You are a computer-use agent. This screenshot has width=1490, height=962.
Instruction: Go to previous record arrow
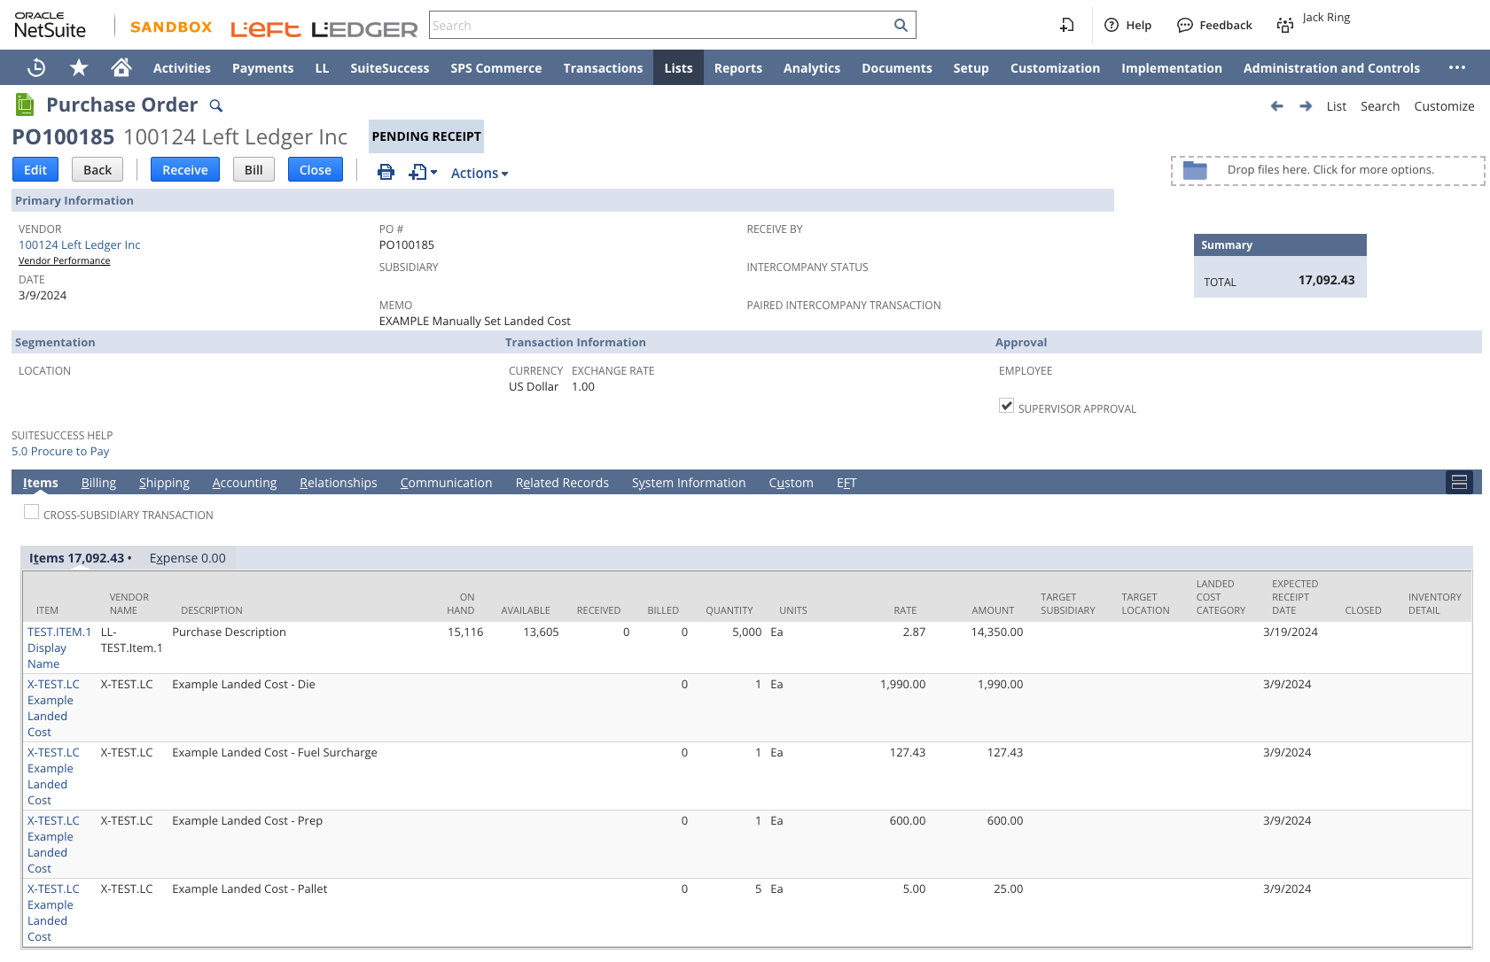point(1276,105)
